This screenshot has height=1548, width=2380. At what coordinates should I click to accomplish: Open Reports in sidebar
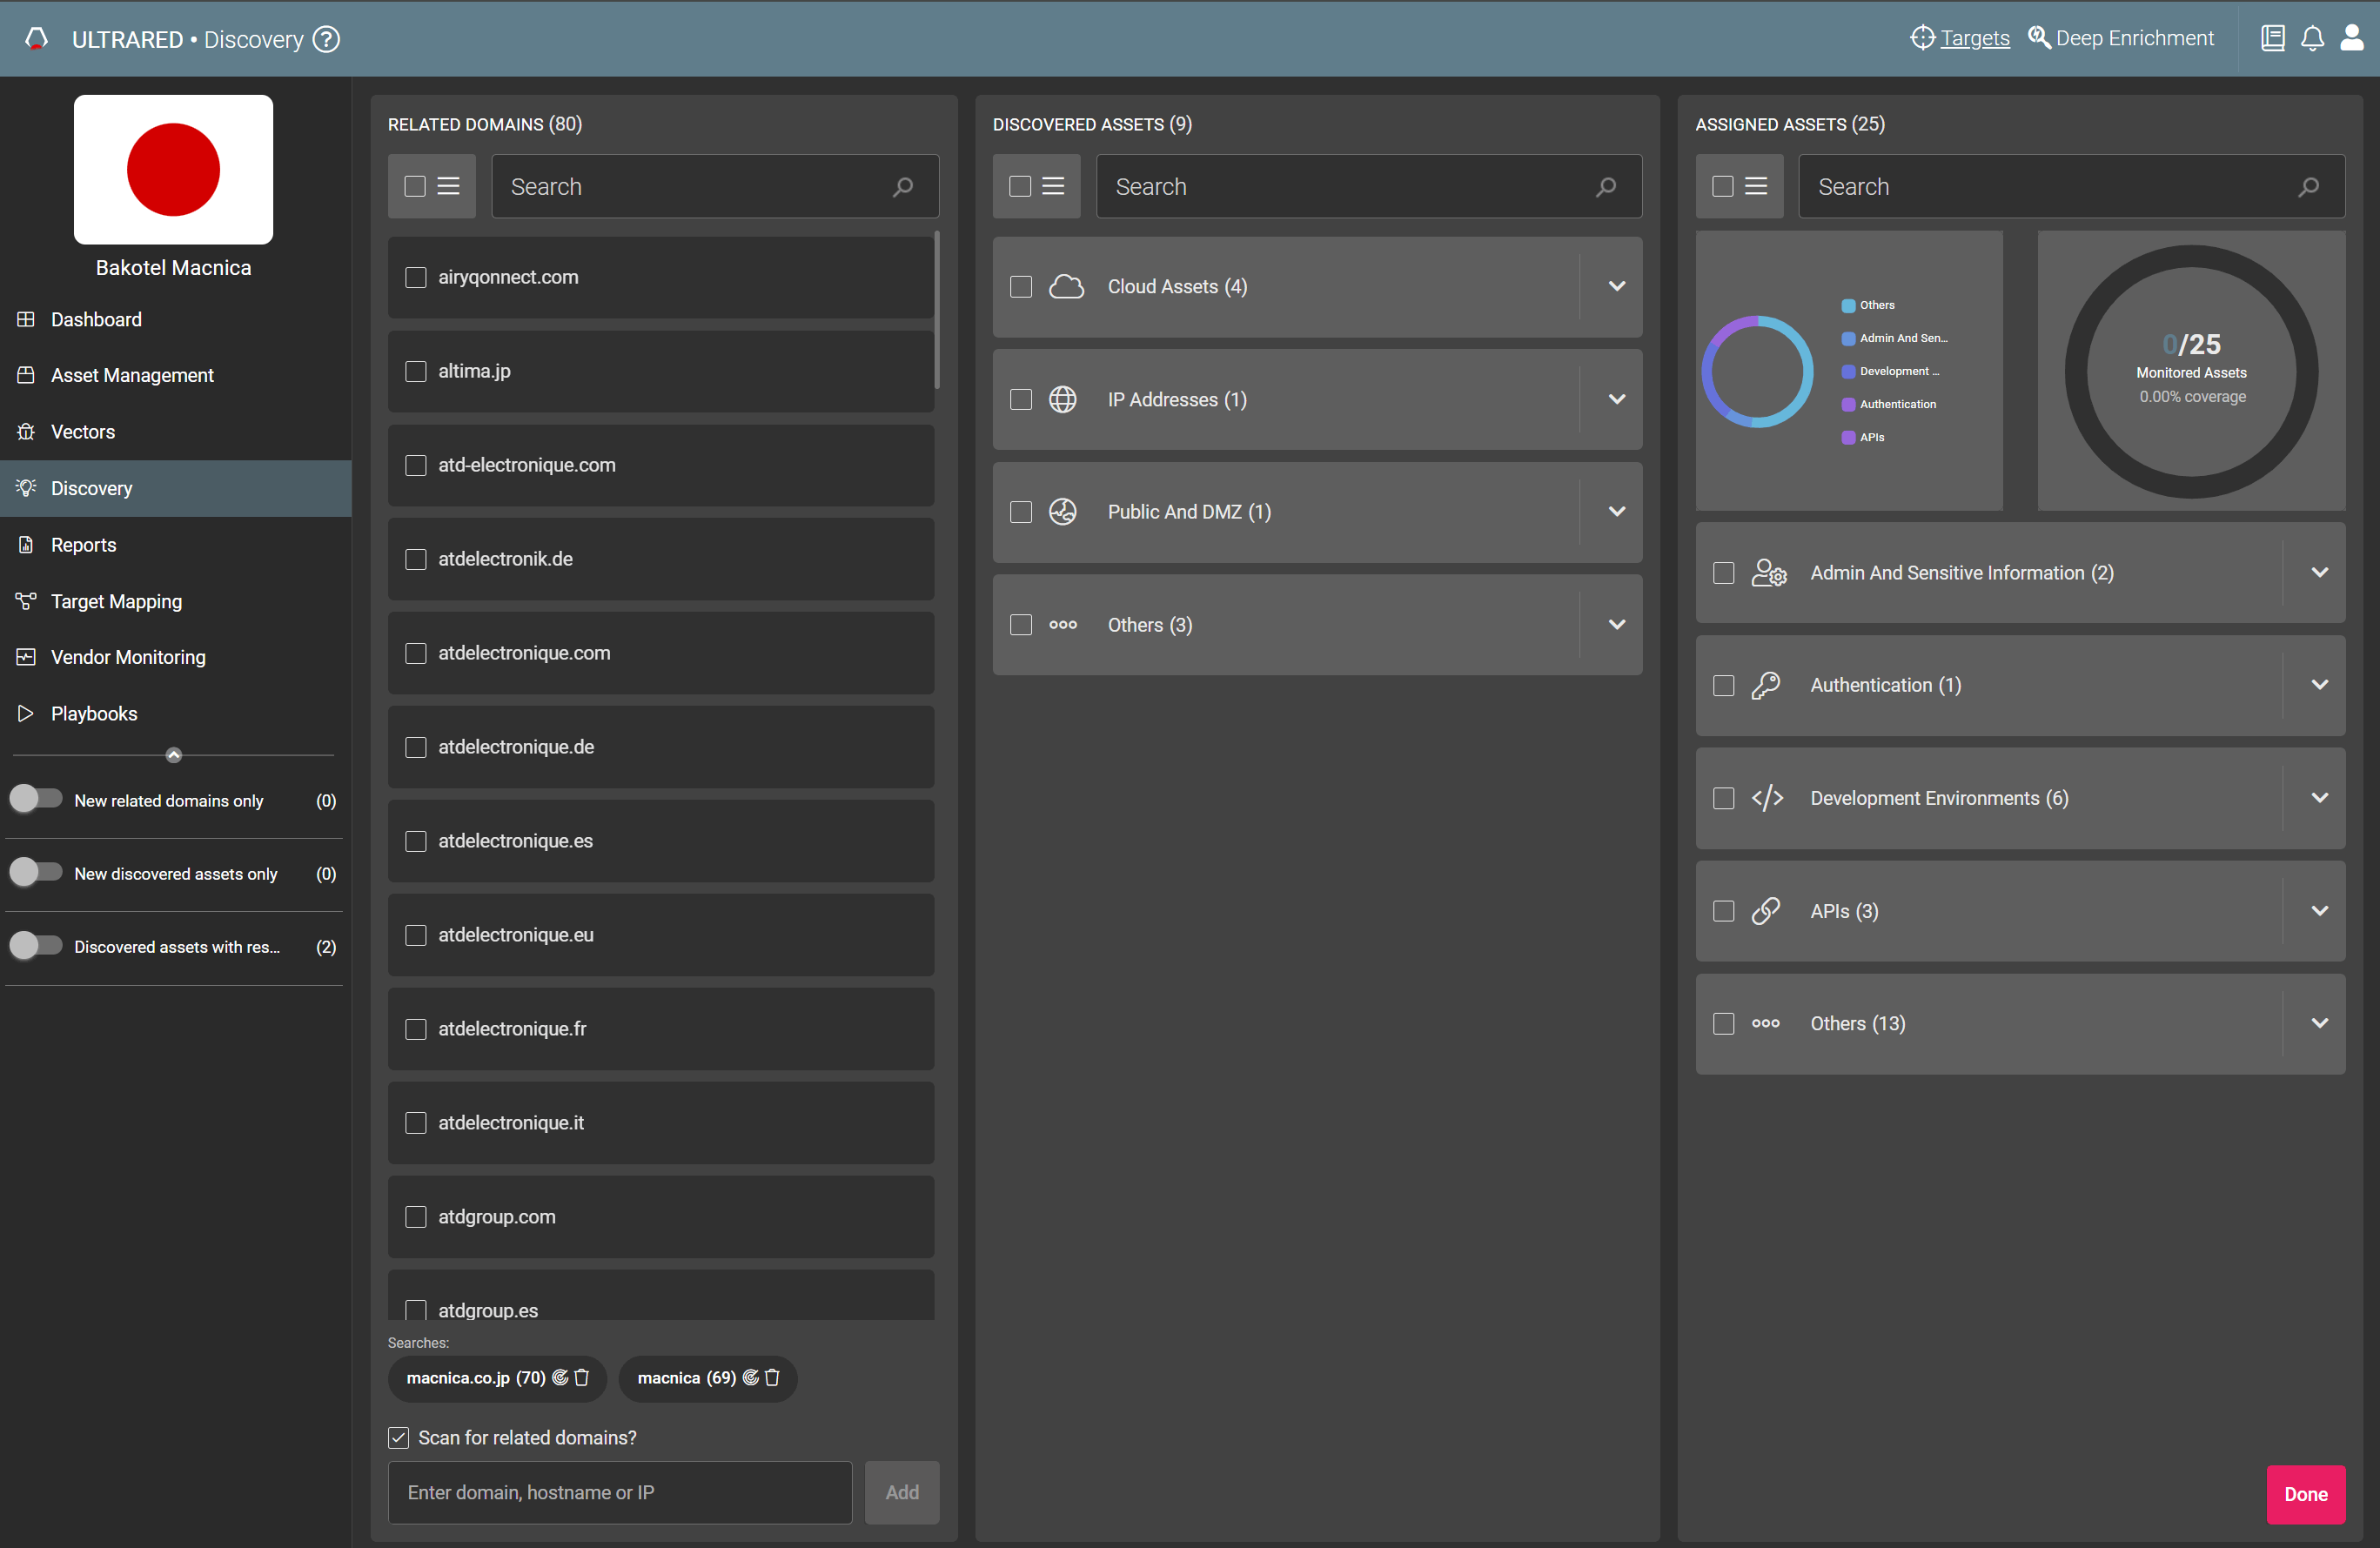(x=175, y=545)
